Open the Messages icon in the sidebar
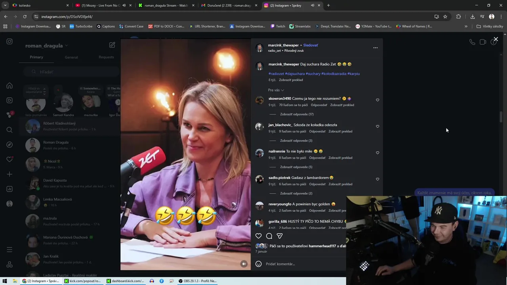Viewport: 507px width, 285px height. [10, 115]
